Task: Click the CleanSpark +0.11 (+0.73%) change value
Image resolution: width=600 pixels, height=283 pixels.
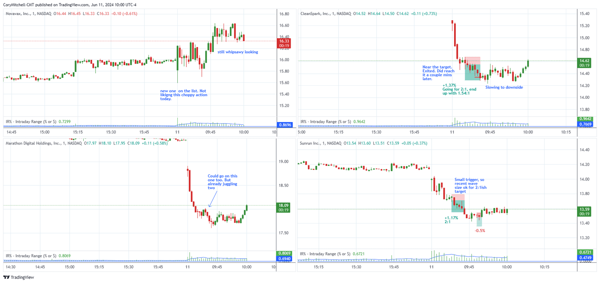Action: tap(424, 13)
